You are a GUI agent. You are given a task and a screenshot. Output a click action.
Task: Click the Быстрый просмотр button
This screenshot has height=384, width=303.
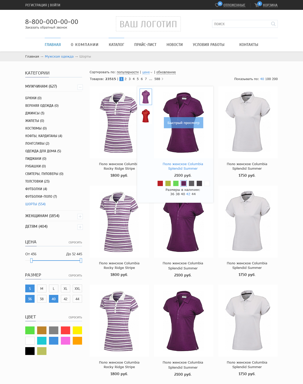(x=184, y=123)
